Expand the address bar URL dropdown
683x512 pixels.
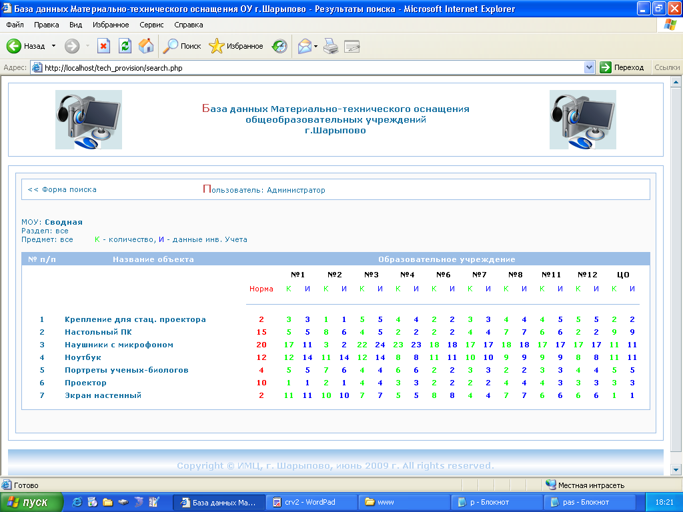(x=589, y=67)
